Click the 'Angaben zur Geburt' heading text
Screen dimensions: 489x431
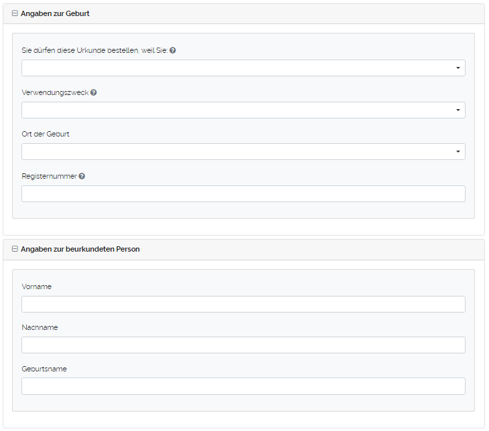(x=55, y=13)
